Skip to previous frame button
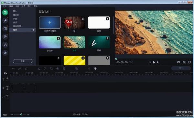This screenshot has height=118, width=194. pos(150,62)
